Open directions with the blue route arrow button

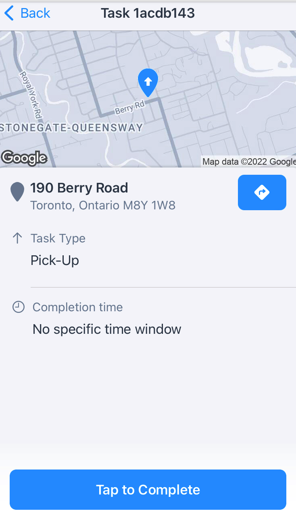262,192
